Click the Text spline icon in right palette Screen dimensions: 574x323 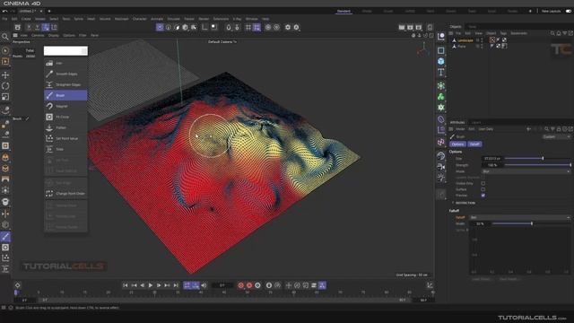pyautogui.click(x=440, y=72)
